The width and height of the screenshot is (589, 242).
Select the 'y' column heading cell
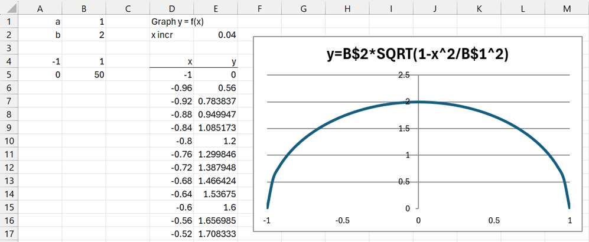(x=216, y=62)
